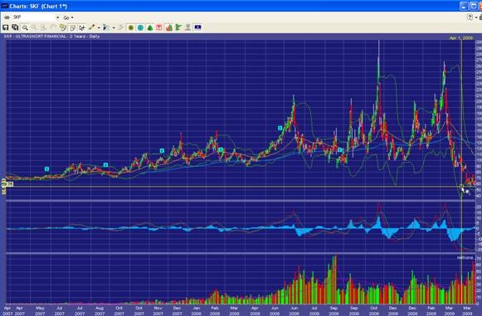This screenshot has height=316, width=482.
Task: Click into the SKF symbol entry field
Action: (x=33, y=17)
